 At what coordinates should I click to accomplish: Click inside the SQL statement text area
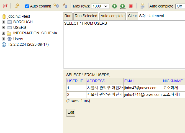pyautogui.click(x=124, y=44)
